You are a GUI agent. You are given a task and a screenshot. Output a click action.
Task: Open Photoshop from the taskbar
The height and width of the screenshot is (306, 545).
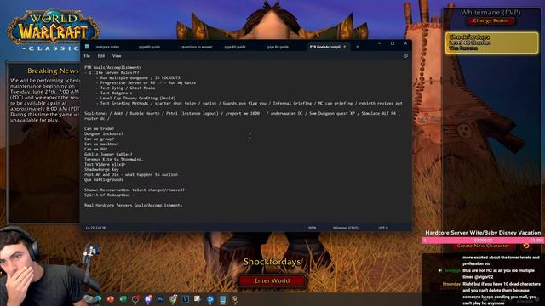coord(160,299)
